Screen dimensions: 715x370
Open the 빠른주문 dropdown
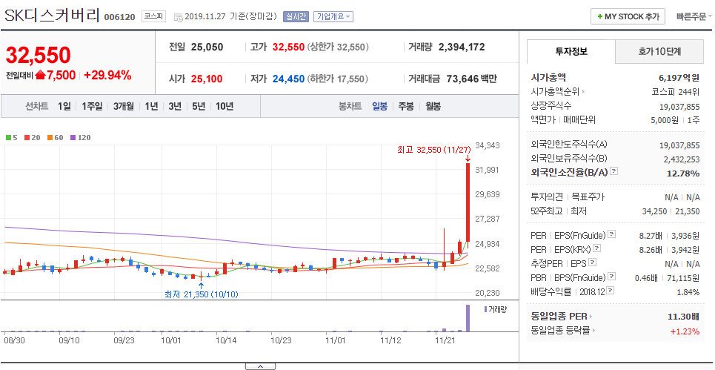click(x=694, y=17)
